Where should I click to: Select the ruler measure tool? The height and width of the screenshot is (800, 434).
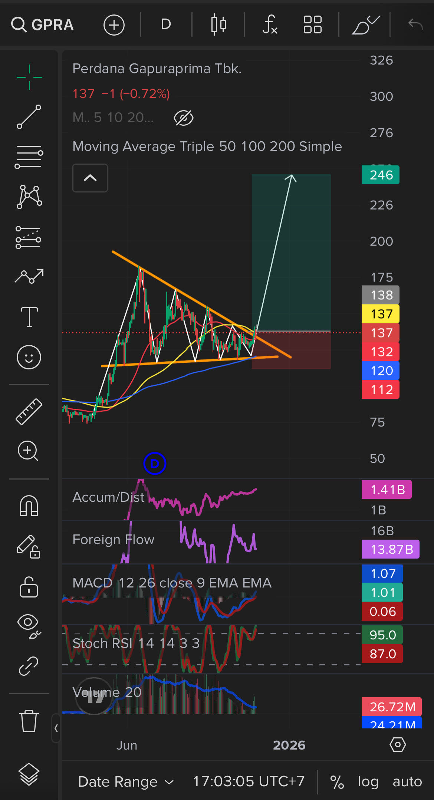coord(29,411)
